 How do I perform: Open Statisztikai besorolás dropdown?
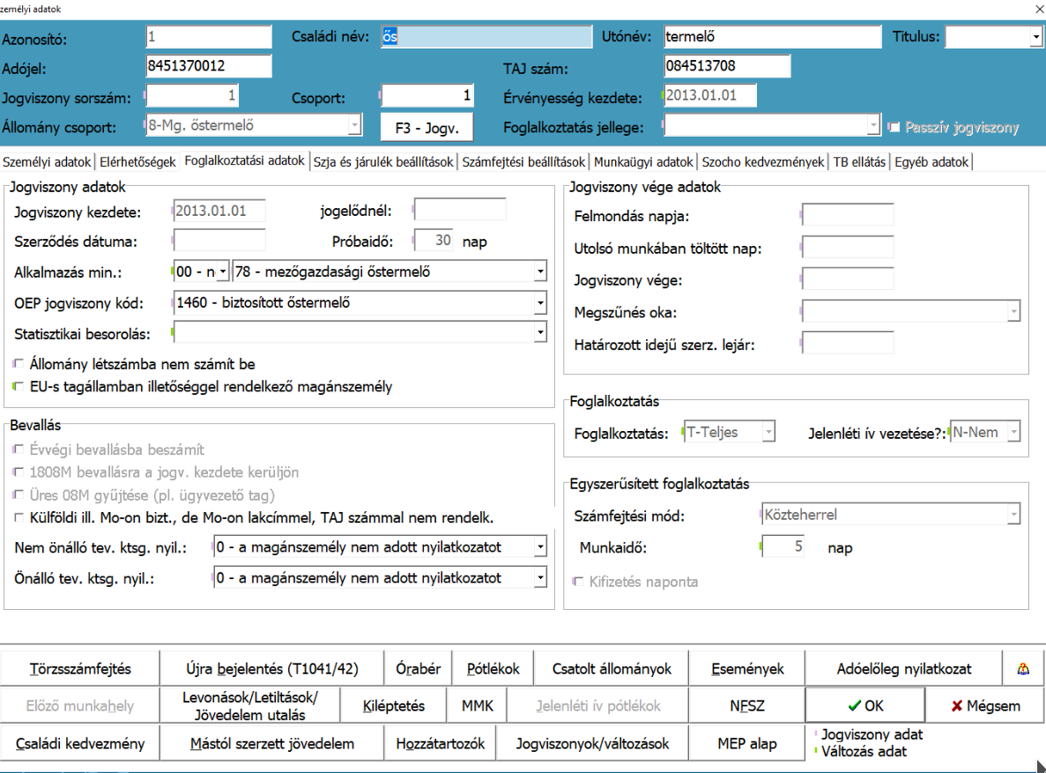click(540, 332)
